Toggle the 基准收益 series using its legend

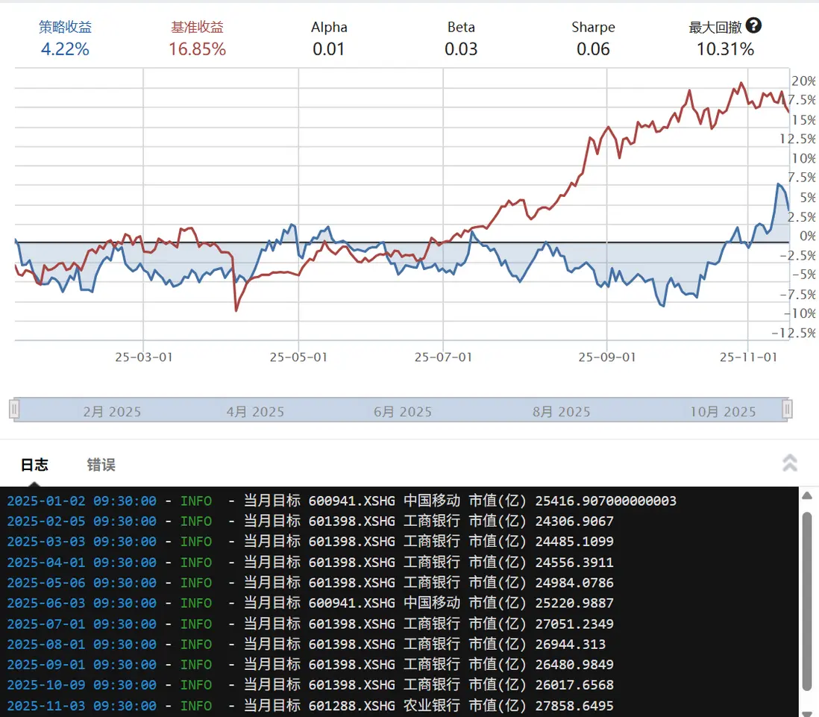(x=197, y=26)
